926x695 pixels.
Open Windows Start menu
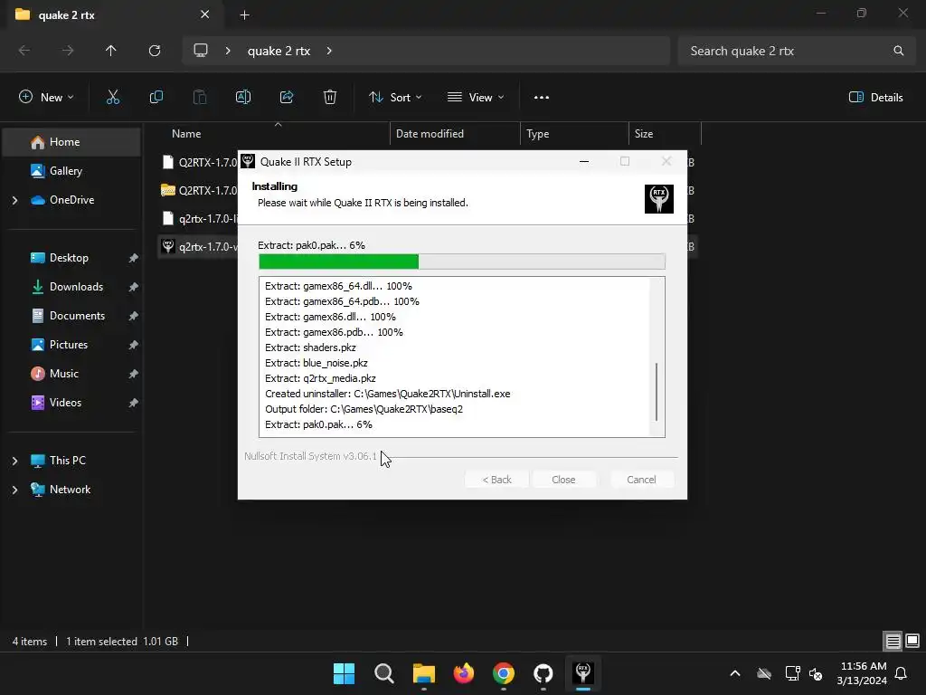[344, 673]
